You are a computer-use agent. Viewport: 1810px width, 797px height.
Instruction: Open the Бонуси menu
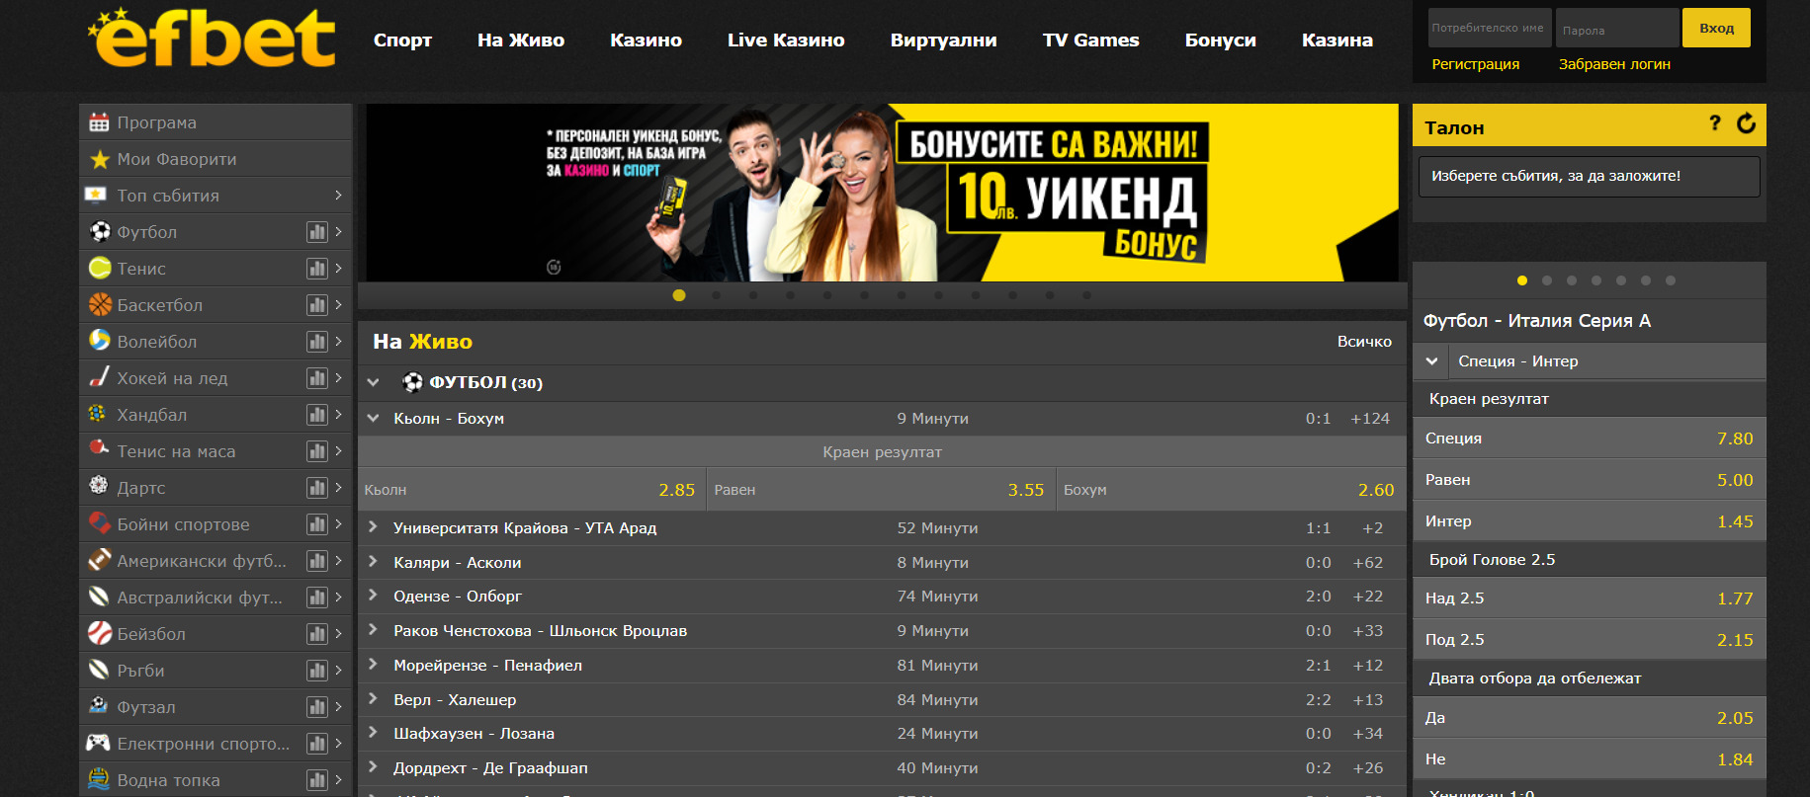(1221, 40)
